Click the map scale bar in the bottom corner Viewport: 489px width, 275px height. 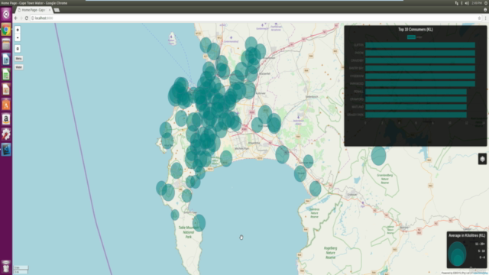pos(21,270)
